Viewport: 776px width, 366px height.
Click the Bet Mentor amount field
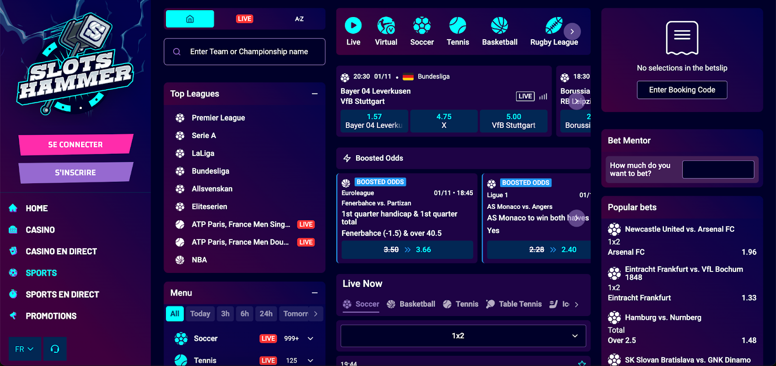pyautogui.click(x=718, y=170)
